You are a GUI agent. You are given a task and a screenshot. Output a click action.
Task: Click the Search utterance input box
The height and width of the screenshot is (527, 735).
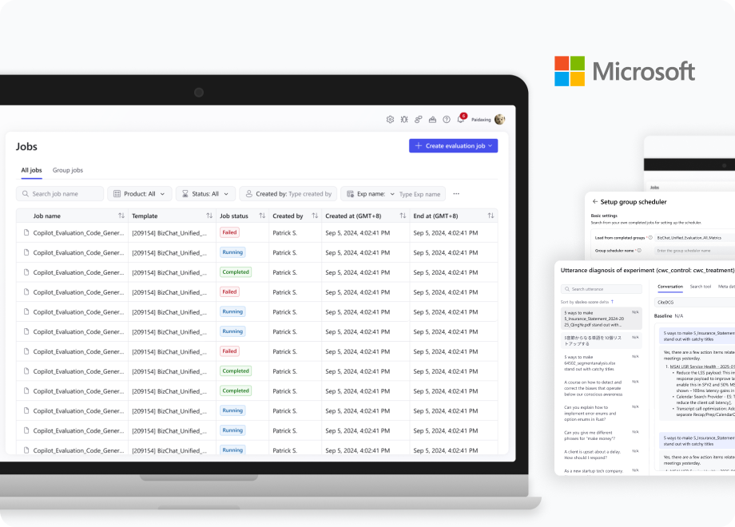tap(601, 288)
